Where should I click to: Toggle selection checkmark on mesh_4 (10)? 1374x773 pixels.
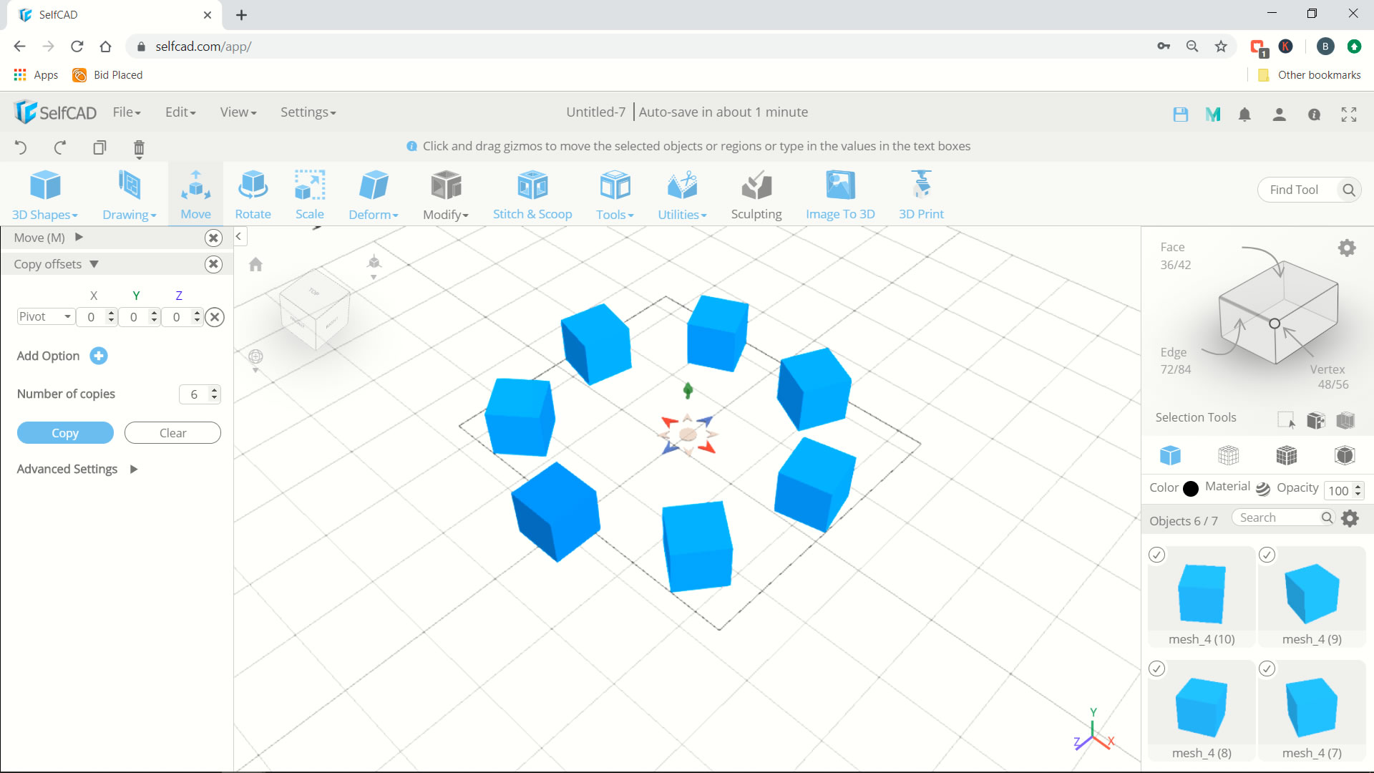pos(1157,555)
